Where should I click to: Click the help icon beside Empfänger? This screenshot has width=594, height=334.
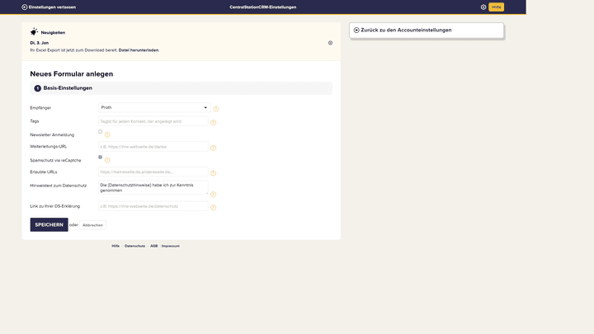[216, 109]
